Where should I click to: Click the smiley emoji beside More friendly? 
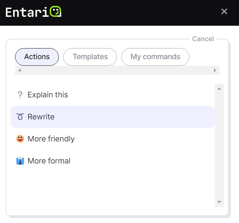[x=20, y=139]
